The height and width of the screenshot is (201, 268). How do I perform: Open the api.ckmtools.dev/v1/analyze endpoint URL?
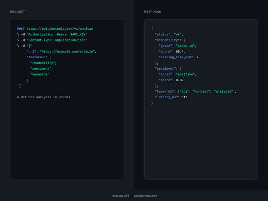(x=60, y=29)
